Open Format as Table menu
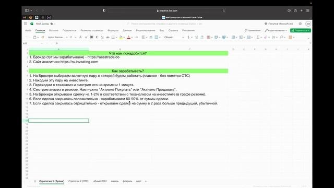The width and height of the screenshot is (334, 188). click(x=217, y=37)
